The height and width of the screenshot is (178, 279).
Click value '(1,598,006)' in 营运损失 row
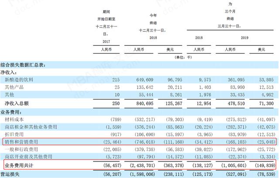coord(143,174)
